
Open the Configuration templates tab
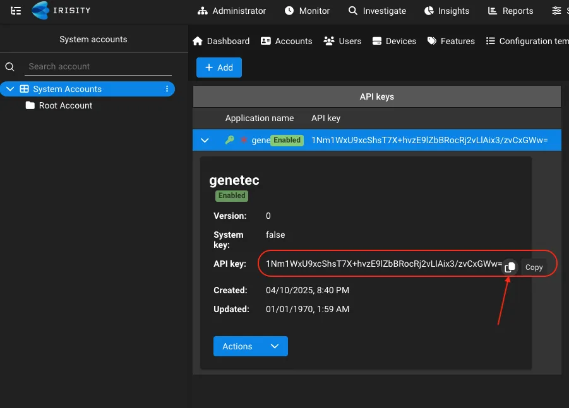(527, 42)
